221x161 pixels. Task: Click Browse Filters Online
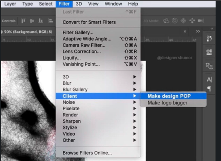click(x=87, y=153)
